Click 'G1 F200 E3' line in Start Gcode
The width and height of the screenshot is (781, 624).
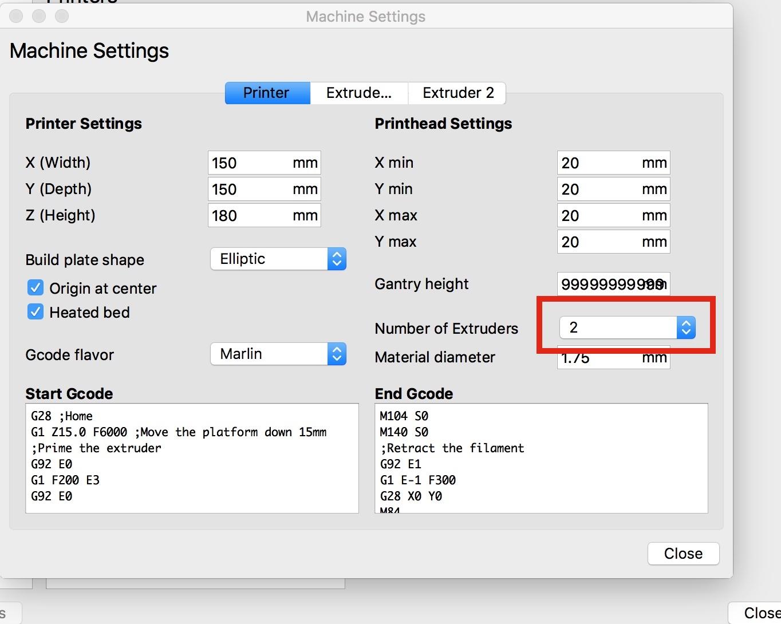[65, 480]
